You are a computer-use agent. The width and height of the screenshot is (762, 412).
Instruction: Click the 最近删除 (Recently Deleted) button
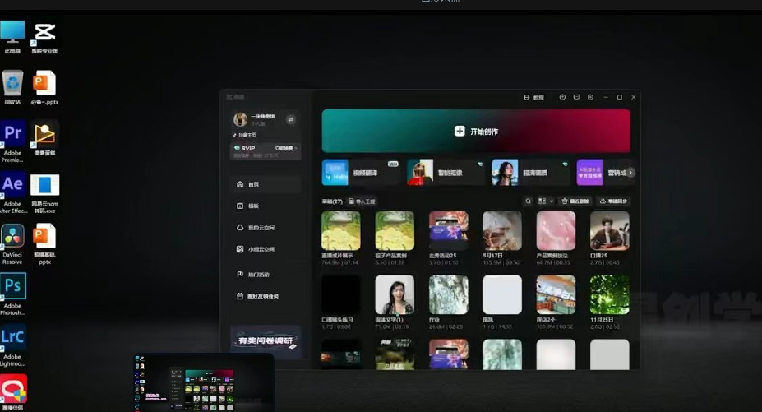[575, 201]
